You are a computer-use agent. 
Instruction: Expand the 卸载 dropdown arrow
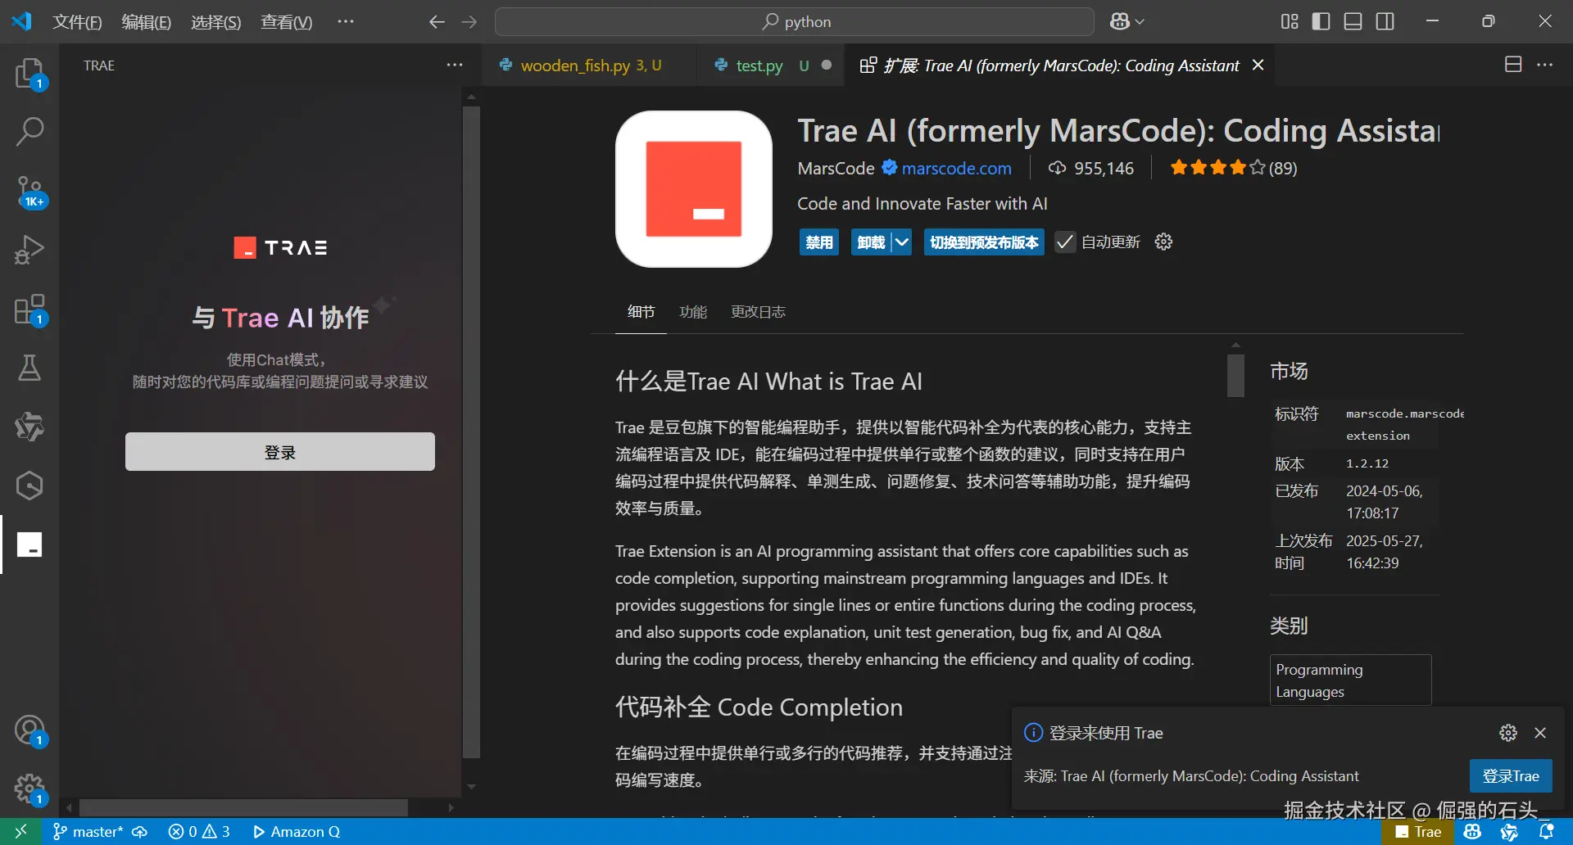[902, 242]
